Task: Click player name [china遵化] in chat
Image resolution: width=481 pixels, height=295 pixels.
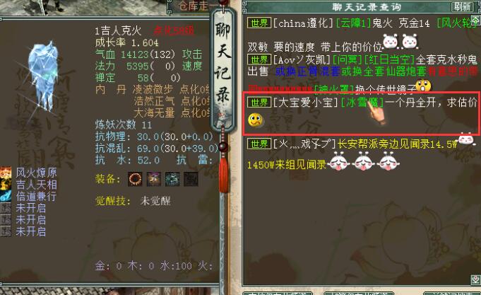Action: click(x=303, y=23)
